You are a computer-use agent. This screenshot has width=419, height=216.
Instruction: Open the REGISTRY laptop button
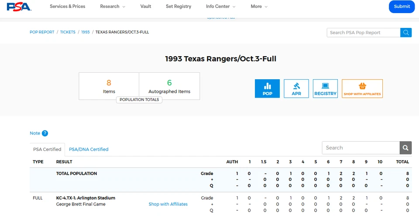(325, 88)
